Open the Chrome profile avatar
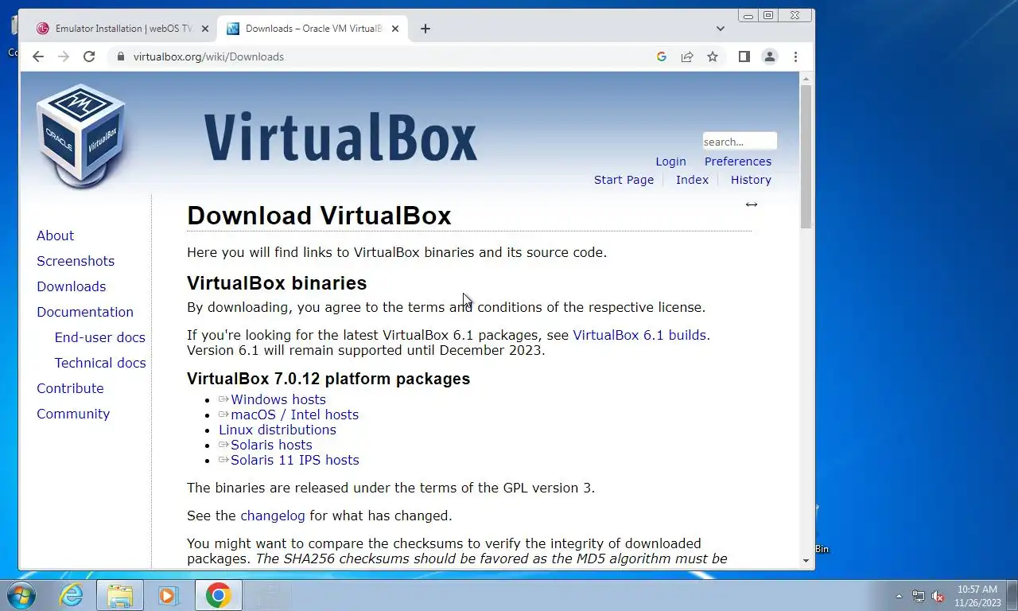Screen dimensions: 1018x611 pyautogui.click(x=769, y=56)
